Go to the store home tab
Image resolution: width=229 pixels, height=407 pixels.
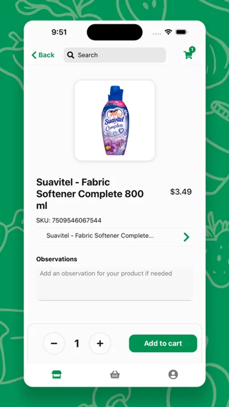56,374
